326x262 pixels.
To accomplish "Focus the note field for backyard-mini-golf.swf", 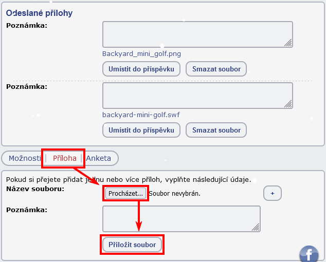I will [197, 96].
